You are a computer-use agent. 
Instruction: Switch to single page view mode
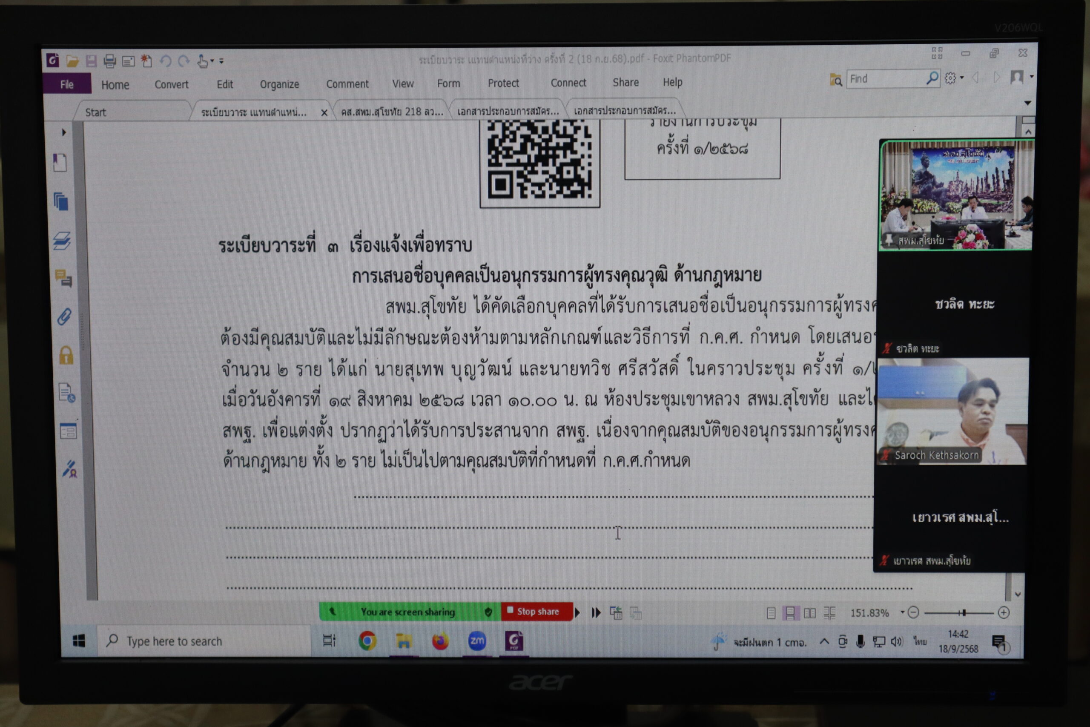coord(771,613)
